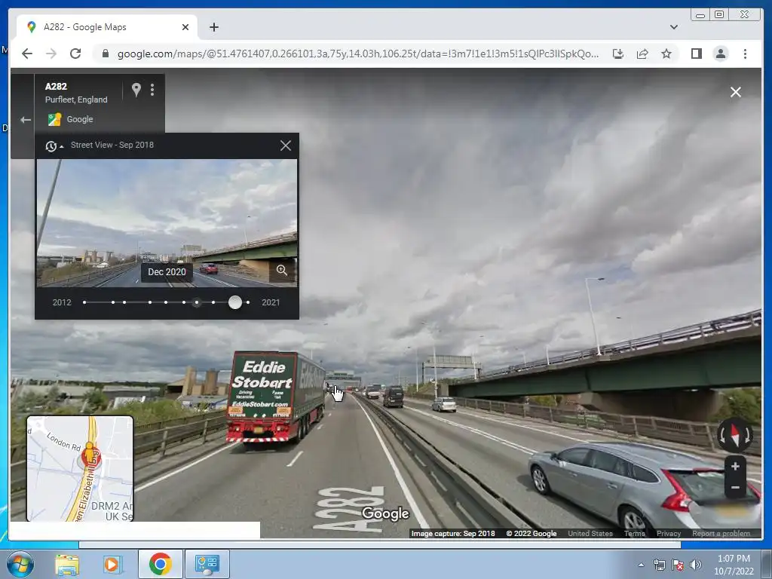
Task: Go back using Chrome's back arrow
Action: (x=27, y=54)
